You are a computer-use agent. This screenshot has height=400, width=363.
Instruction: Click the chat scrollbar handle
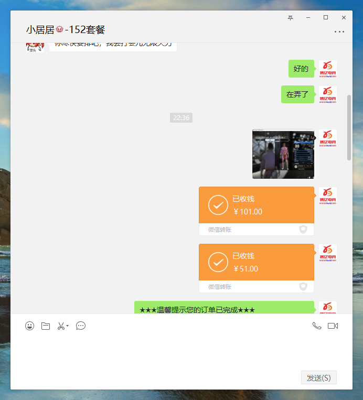tap(349, 127)
